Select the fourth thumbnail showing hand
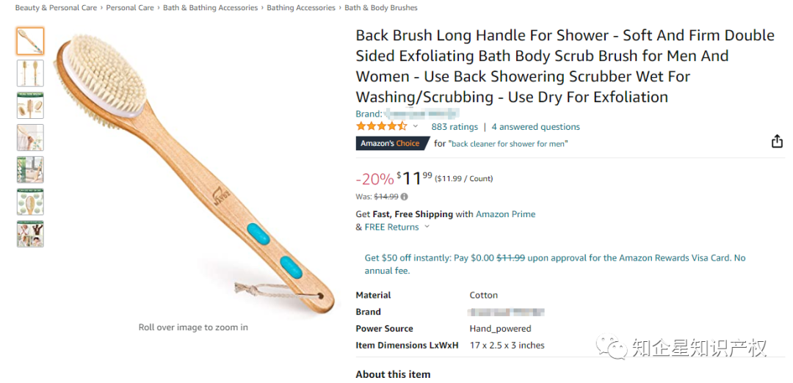The width and height of the screenshot is (793, 383). point(30,137)
